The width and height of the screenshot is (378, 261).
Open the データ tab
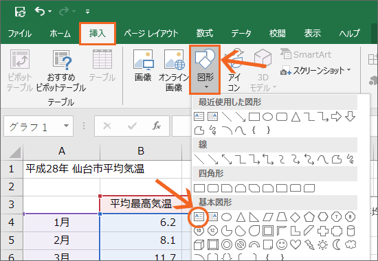241,34
